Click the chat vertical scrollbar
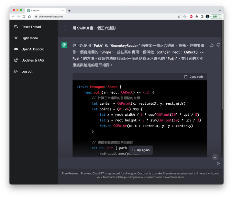Viewport: 233px width, 197px height. pos(222,65)
